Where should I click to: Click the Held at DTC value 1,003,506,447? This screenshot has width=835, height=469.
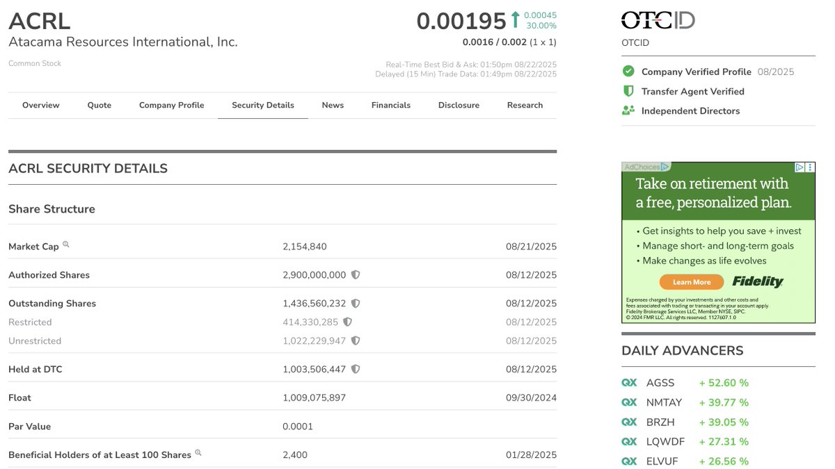(x=315, y=370)
